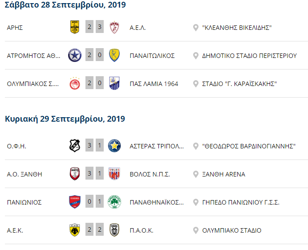The image size is (308, 250).
Task: Click the Ο.Φ.Η. black and white crest
Action: 75,146
